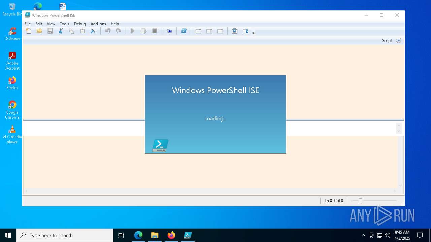This screenshot has width=431, height=242.
Task: Click the Stop Operation square icon
Action: [155, 31]
